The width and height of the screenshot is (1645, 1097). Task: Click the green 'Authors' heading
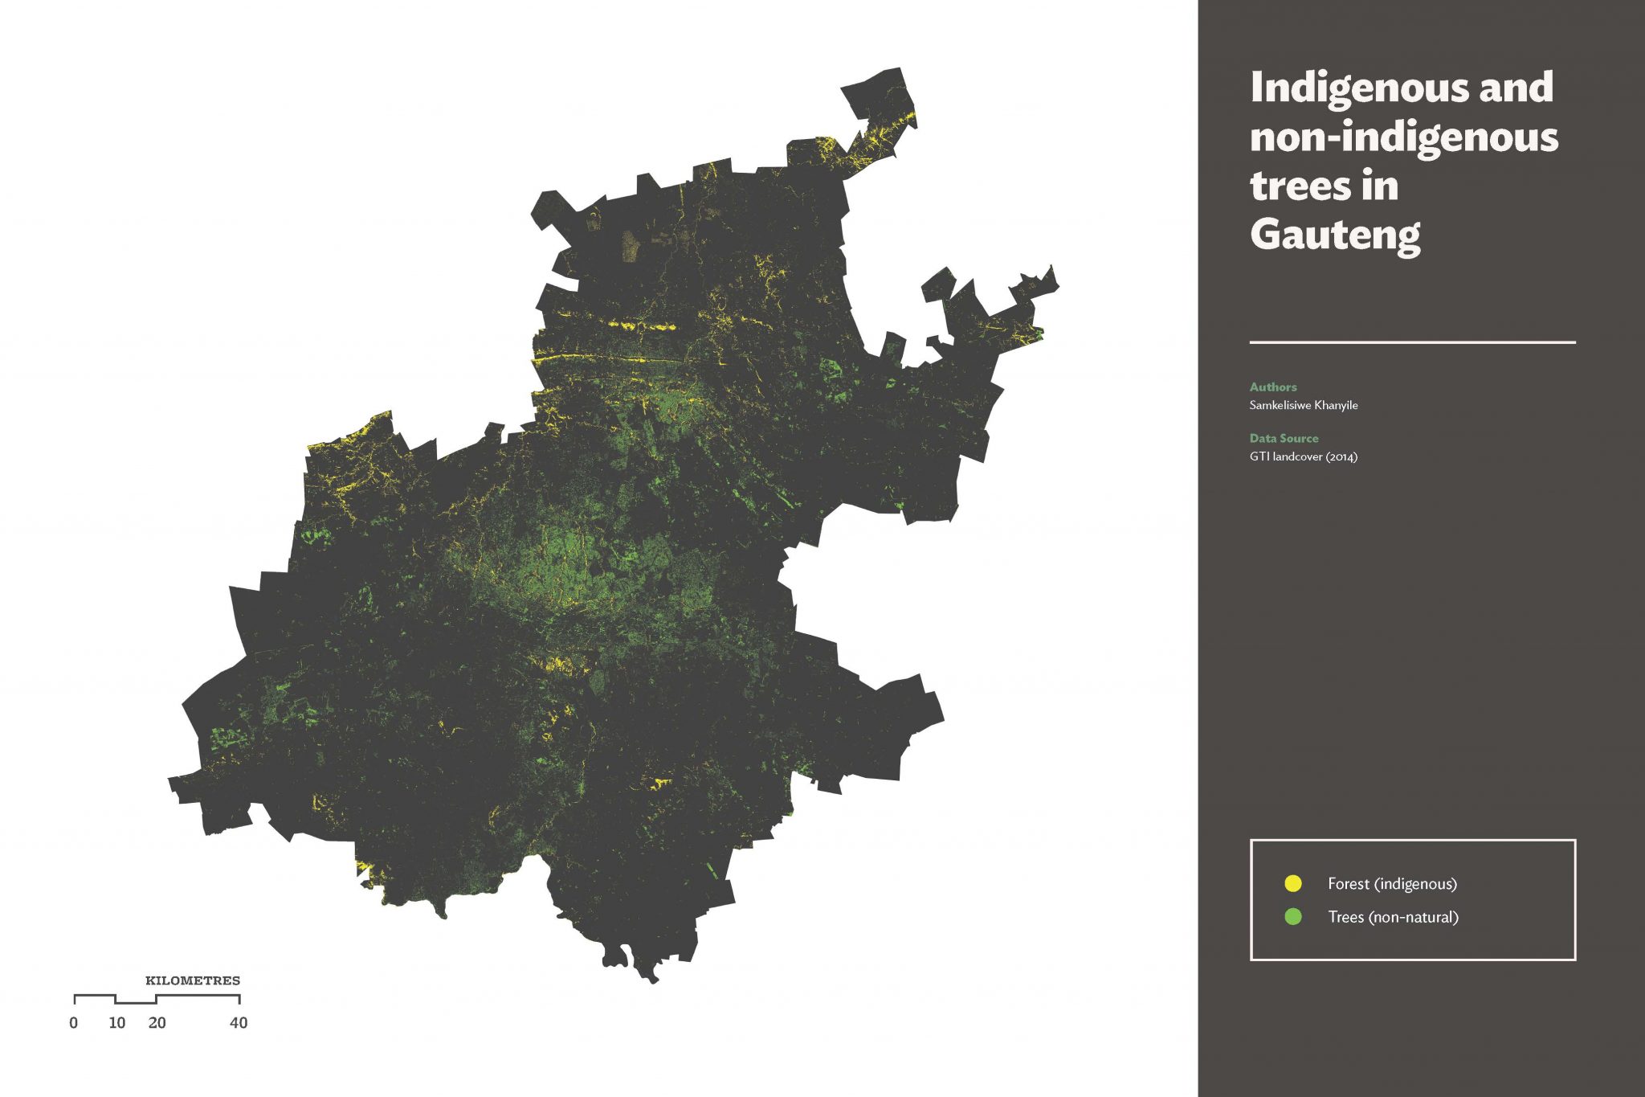point(1272,387)
